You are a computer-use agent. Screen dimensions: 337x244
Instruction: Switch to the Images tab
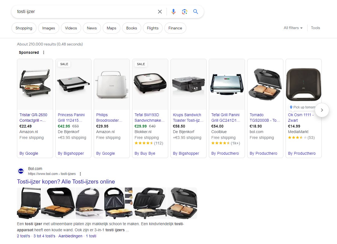coord(49,28)
